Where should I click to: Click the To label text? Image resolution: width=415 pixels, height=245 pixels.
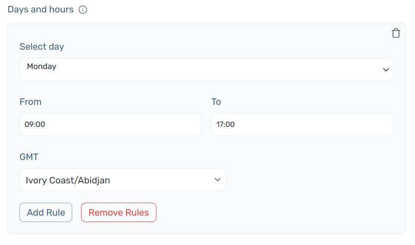(216, 102)
